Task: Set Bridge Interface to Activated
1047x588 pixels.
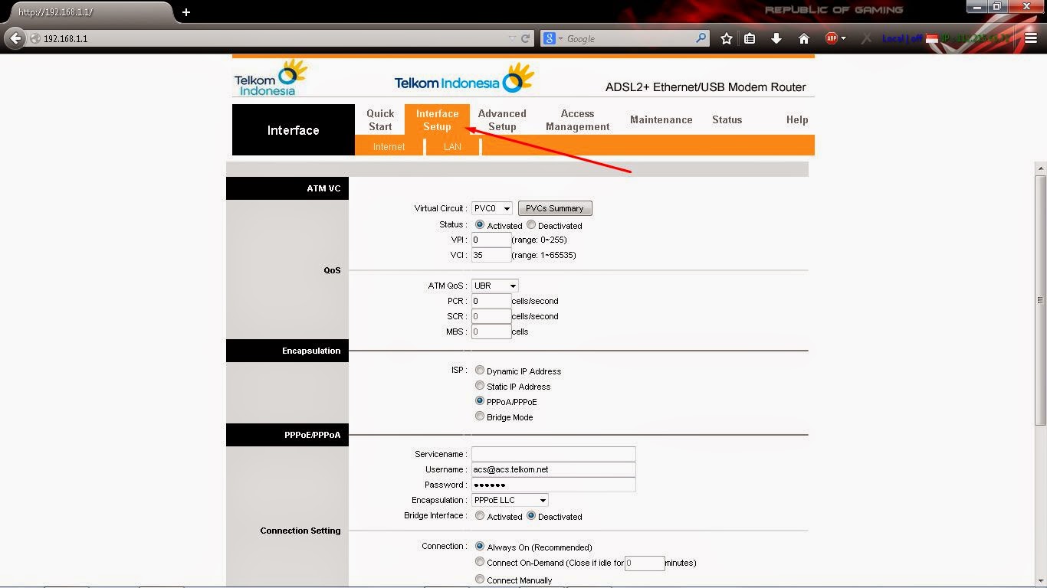Action: [x=480, y=516]
